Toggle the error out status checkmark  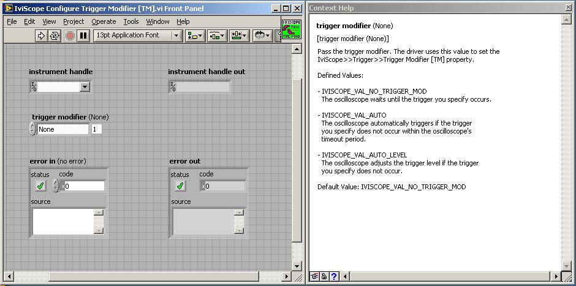(x=180, y=186)
